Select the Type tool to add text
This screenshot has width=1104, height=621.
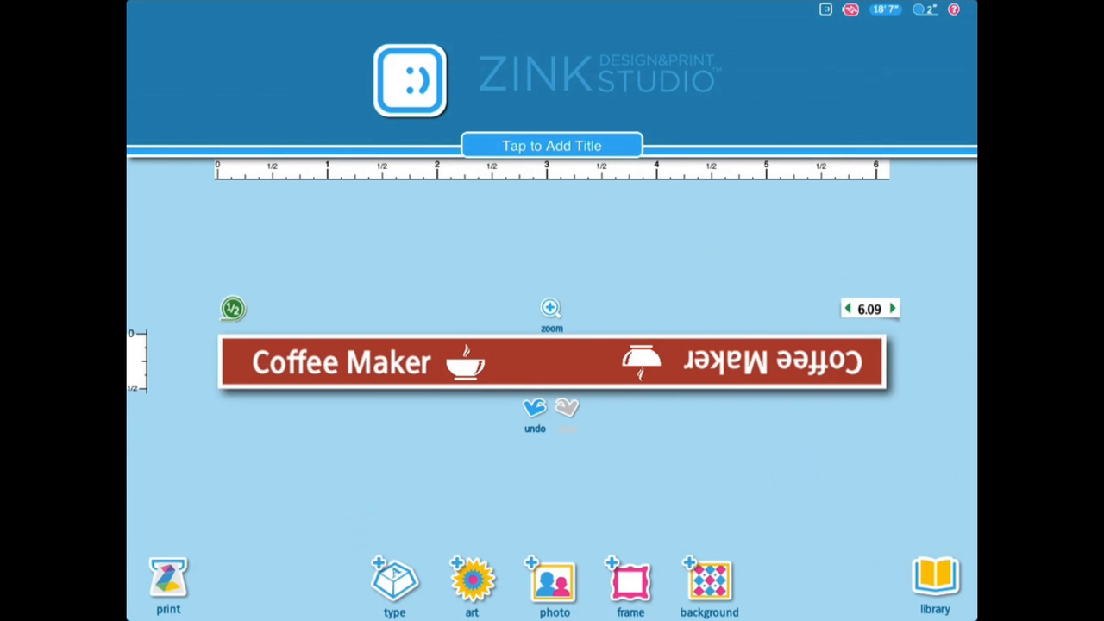394,582
